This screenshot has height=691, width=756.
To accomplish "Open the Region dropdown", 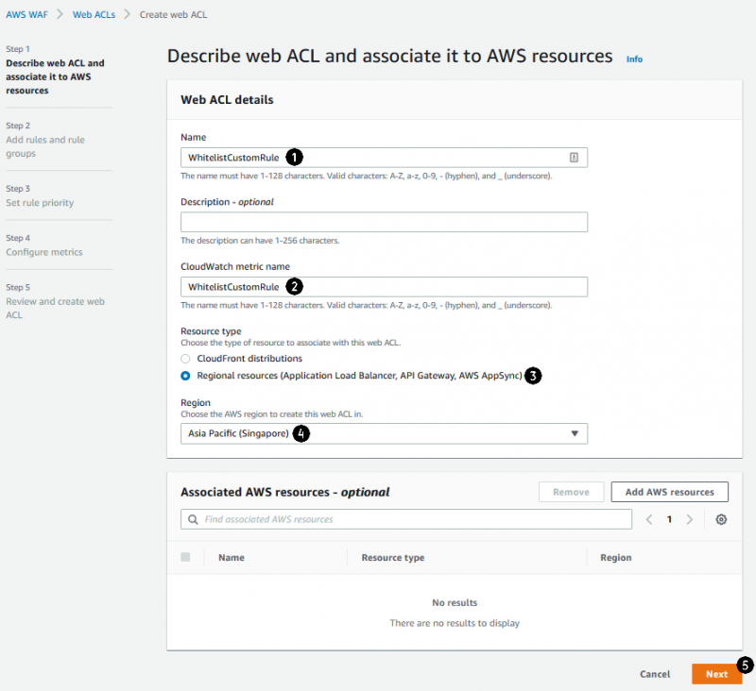I will 384,433.
